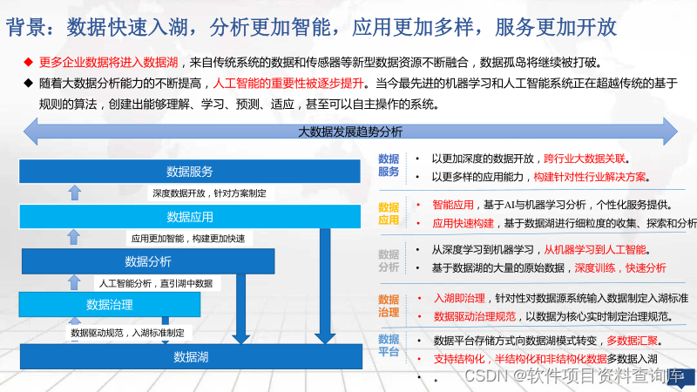Viewport: 697px width, 392px height.
Task: Click the up arrow below 数据分析 box
Action: (74, 282)
